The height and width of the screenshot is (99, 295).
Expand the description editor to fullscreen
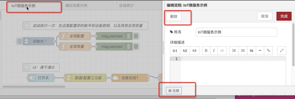(x=282, y=51)
